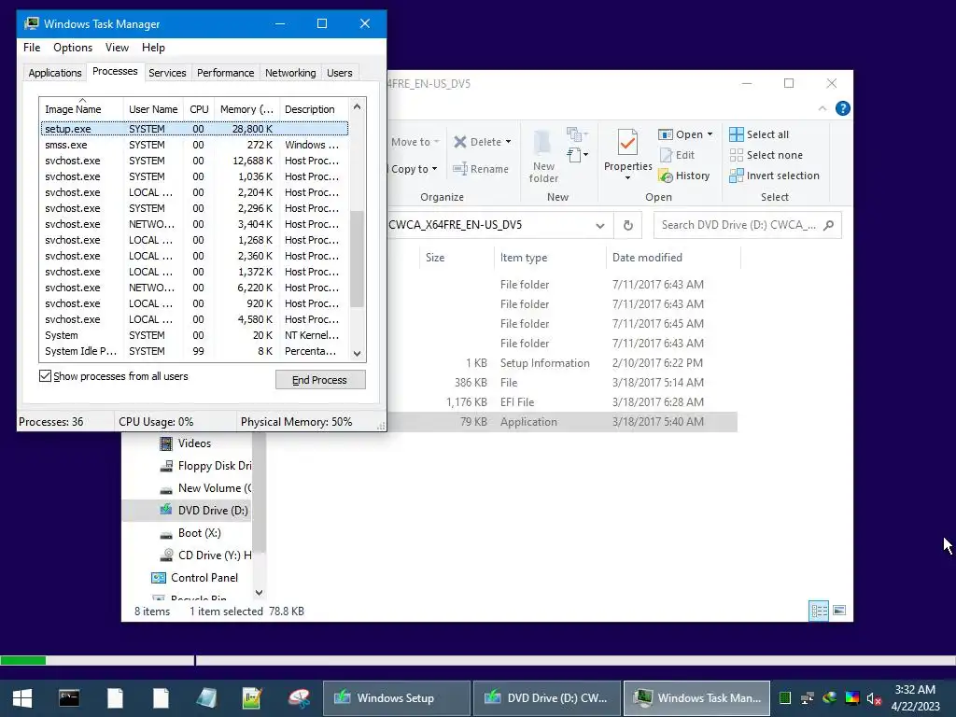956x717 pixels.
Task: Expand the Copy to dropdown
Action: coord(435,169)
